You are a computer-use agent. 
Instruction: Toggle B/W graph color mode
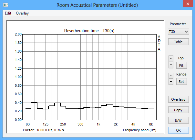click(178, 120)
